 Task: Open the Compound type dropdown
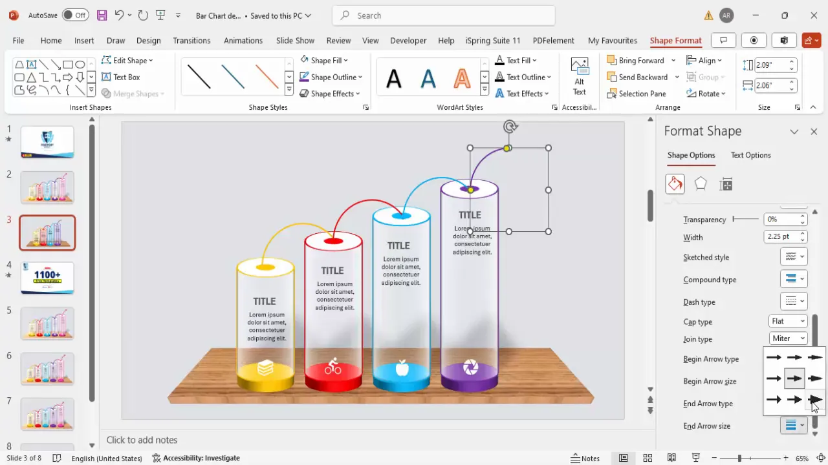tap(794, 280)
